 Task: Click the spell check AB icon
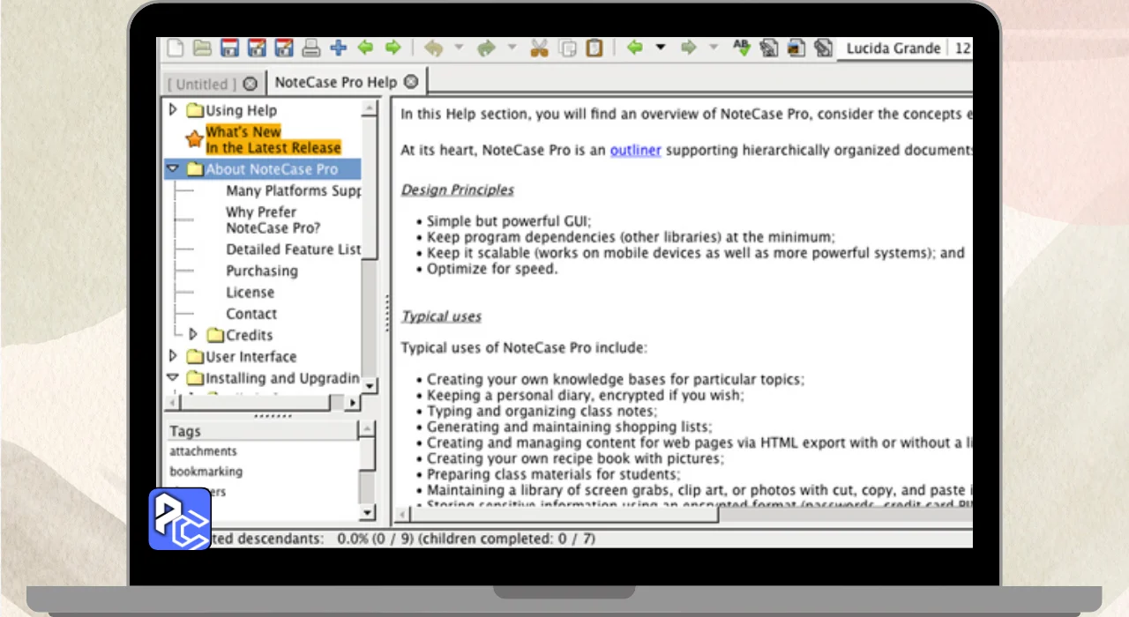pyautogui.click(x=741, y=48)
